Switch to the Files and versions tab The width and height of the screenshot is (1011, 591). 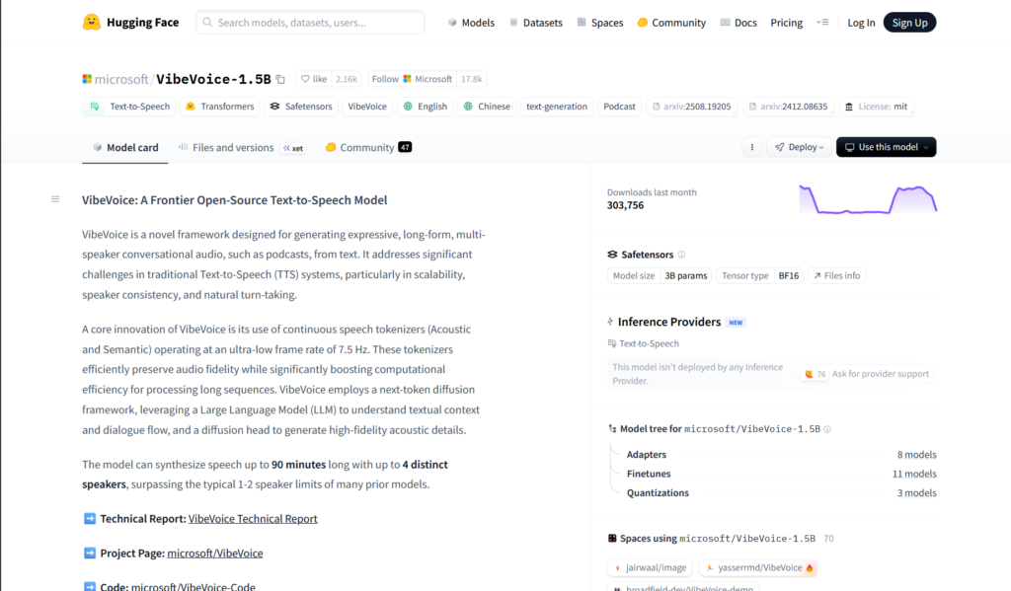tap(233, 148)
